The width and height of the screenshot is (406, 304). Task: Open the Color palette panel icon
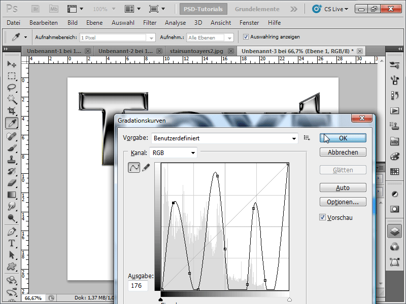(394, 157)
